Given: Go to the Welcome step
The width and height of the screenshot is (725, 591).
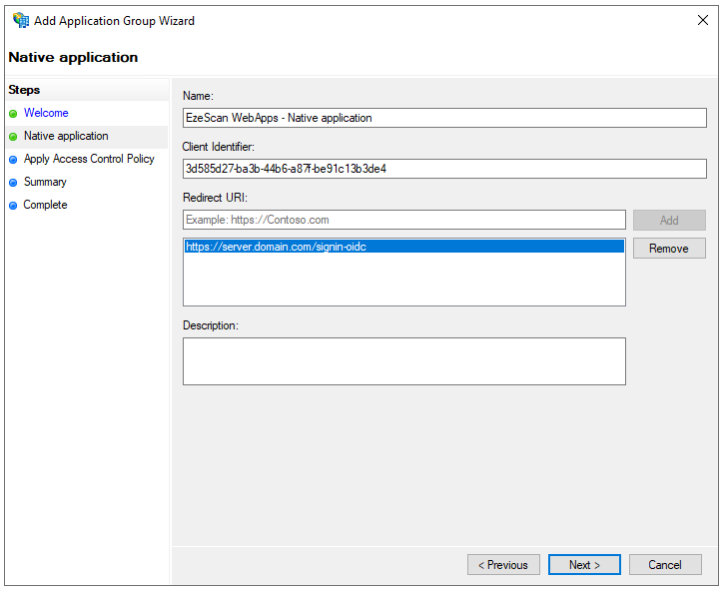Looking at the screenshot, I should [46, 114].
